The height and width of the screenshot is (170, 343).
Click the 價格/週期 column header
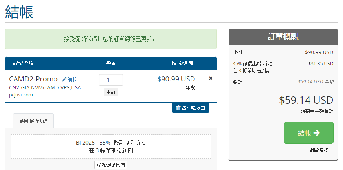[x=182, y=63]
